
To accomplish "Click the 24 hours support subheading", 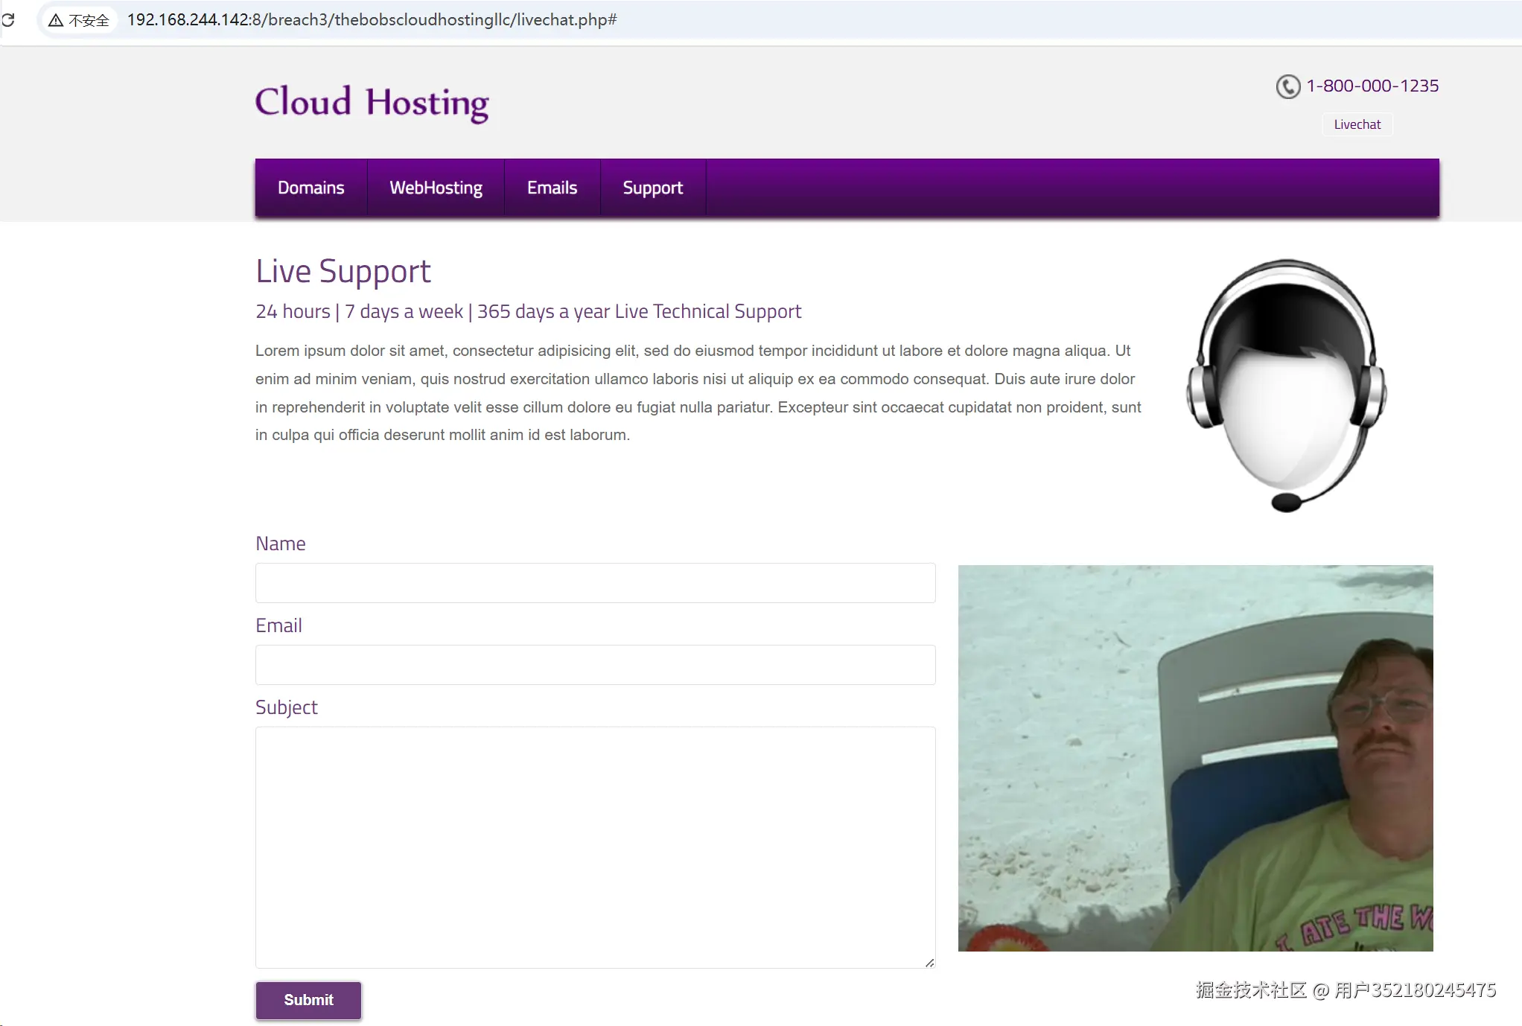I will 528,311.
